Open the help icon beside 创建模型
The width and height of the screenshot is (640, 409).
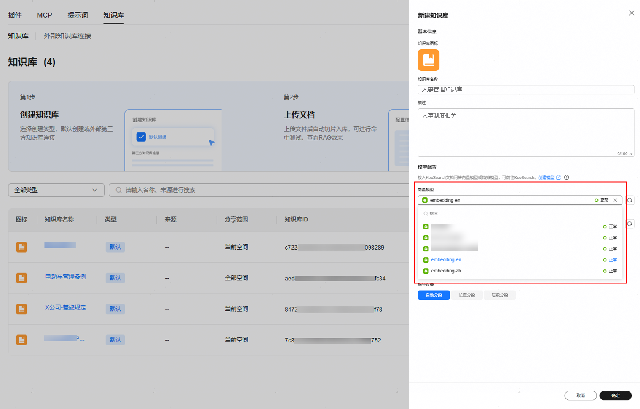567,177
